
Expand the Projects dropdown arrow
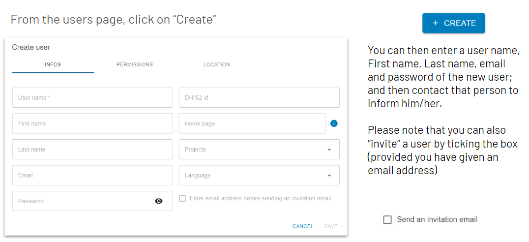pyautogui.click(x=329, y=150)
